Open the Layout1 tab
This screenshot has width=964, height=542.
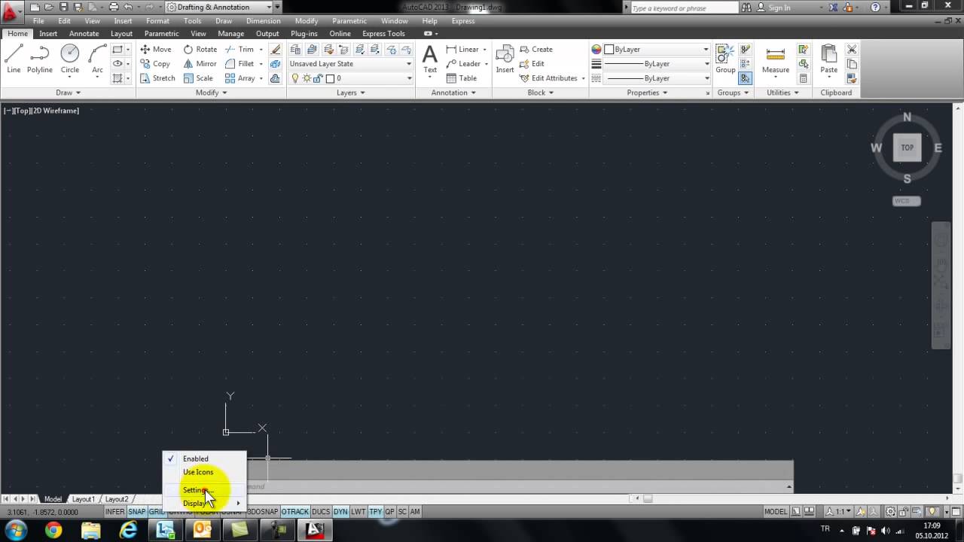click(x=83, y=499)
